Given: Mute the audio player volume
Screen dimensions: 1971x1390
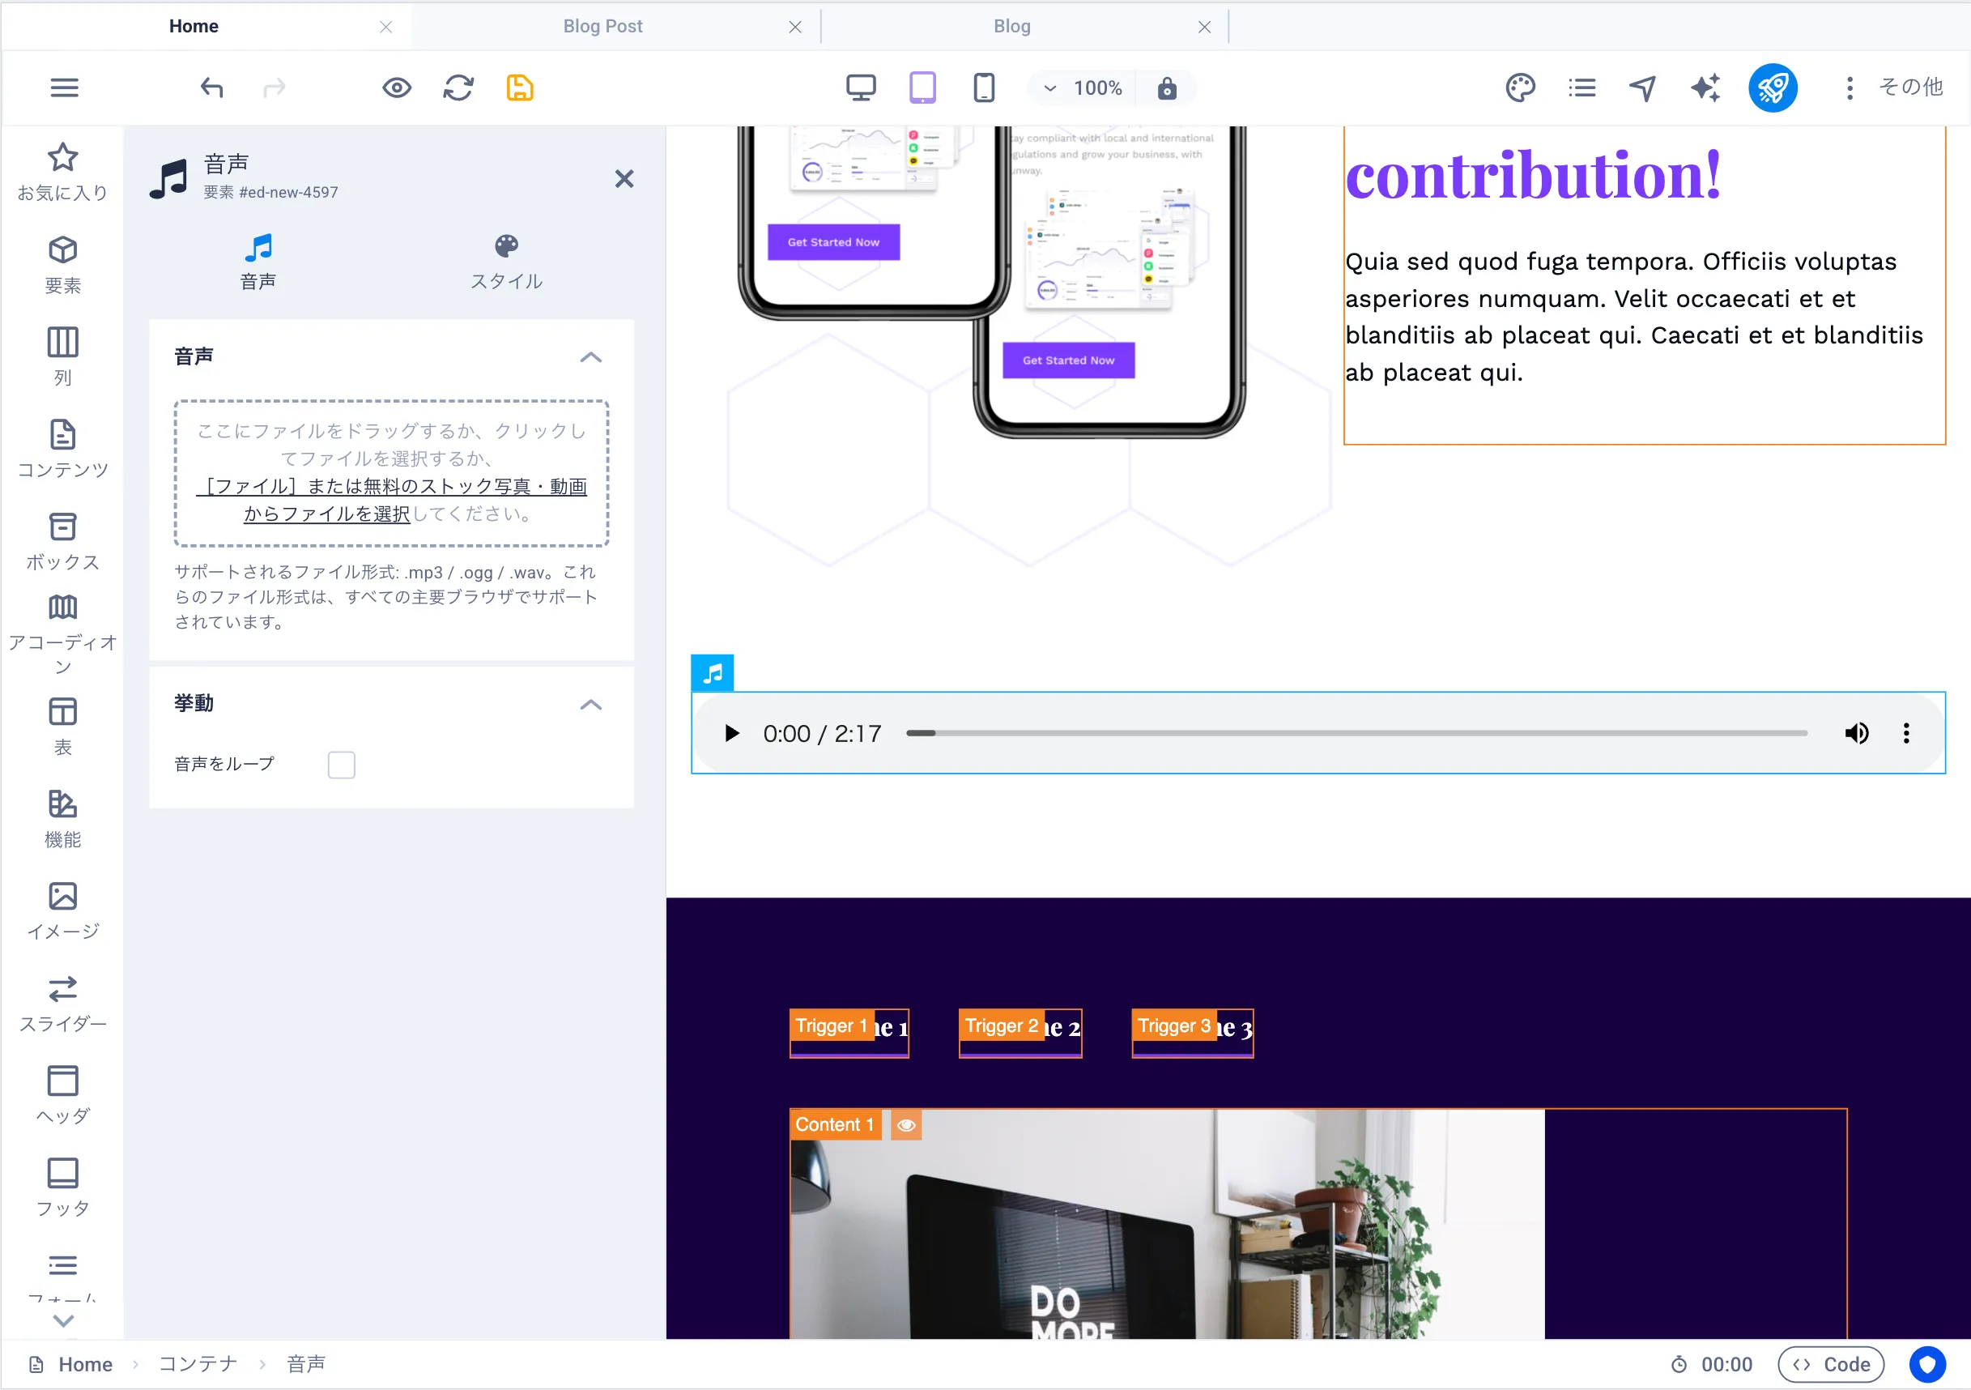Looking at the screenshot, I should click(x=1856, y=733).
